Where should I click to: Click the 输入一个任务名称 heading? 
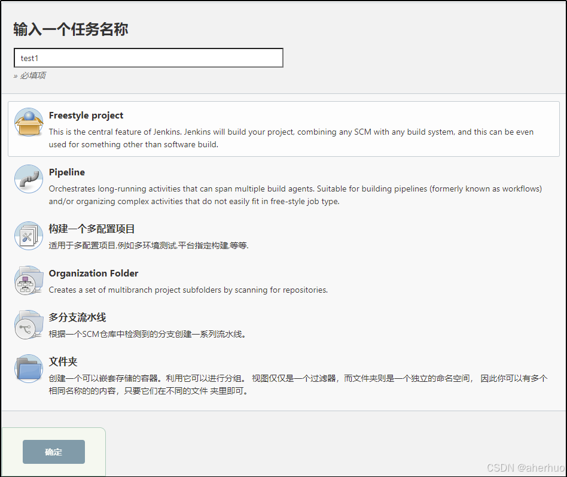pyautogui.click(x=71, y=29)
